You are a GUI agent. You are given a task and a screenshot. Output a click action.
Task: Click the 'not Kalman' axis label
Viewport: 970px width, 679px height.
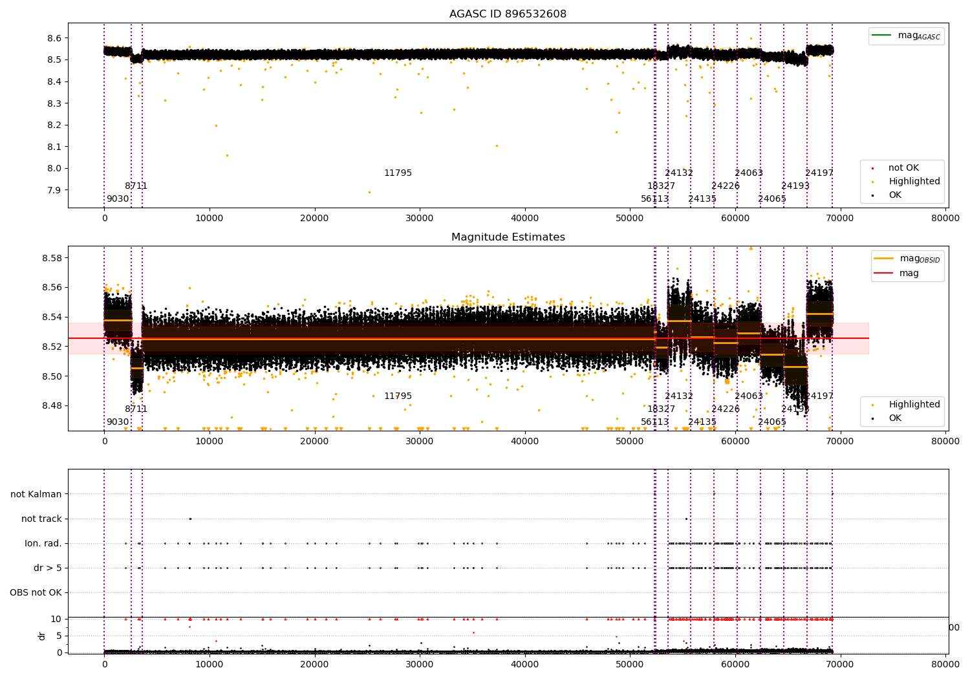point(36,494)
